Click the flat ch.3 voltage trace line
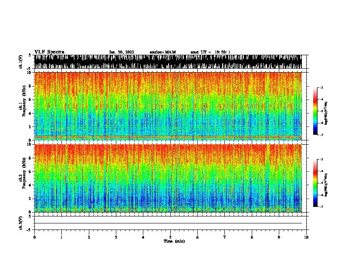 click(x=168, y=223)
